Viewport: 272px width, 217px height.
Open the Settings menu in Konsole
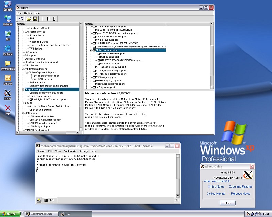pyautogui.click(x=84, y=151)
